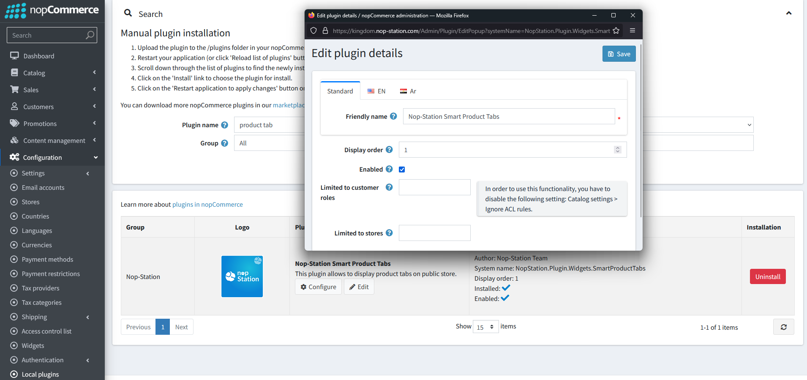807x380 pixels.
Task: Edit the Friendly name field
Action: pos(509,116)
